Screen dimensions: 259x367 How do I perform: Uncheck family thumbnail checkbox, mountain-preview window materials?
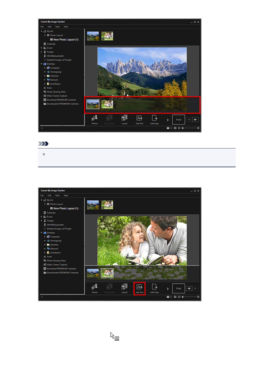[103, 39]
